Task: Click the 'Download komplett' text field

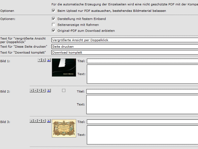Action: click(125, 52)
